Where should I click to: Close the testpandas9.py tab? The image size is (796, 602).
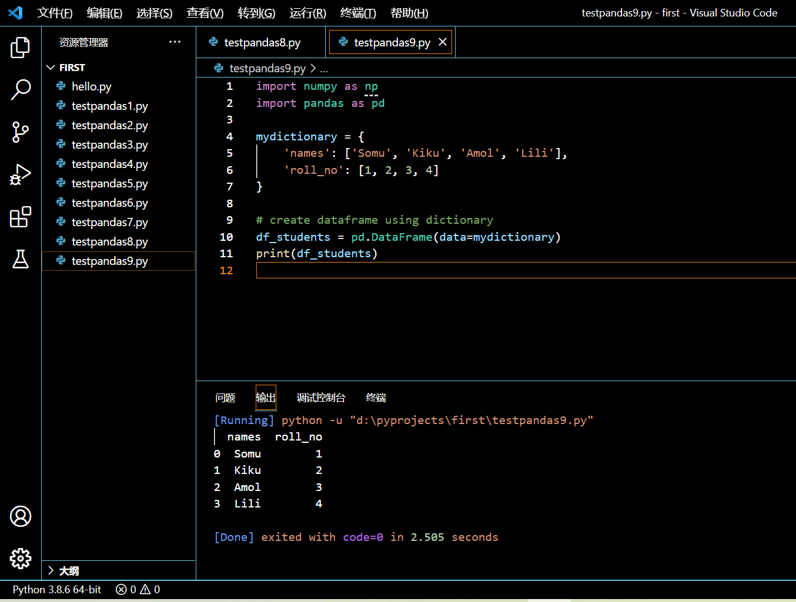tap(443, 42)
